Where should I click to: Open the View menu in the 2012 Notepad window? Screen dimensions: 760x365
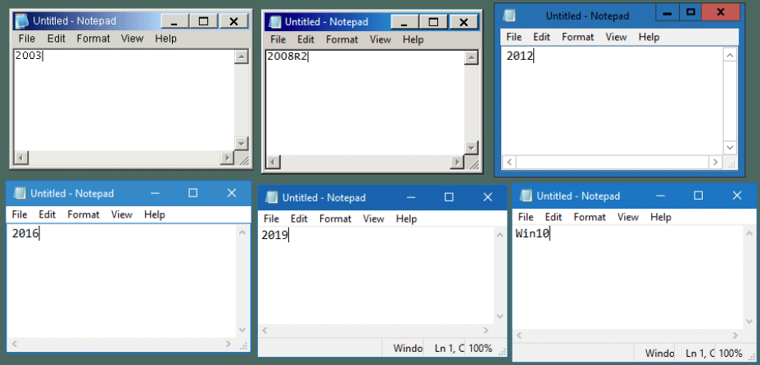click(616, 37)
